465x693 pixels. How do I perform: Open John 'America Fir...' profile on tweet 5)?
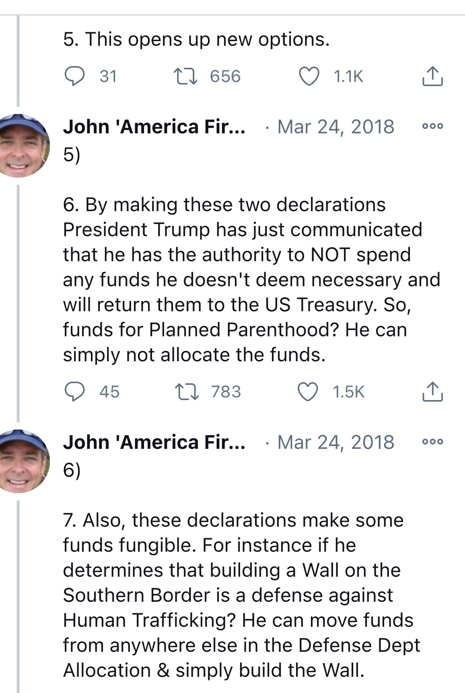pos(154,127)
